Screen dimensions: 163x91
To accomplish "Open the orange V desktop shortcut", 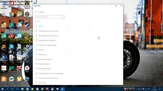I will coord(19,80).
